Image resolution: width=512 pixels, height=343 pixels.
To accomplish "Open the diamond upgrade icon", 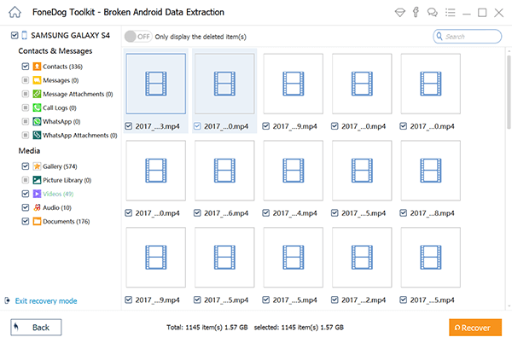I will click(x=399, y=13).
